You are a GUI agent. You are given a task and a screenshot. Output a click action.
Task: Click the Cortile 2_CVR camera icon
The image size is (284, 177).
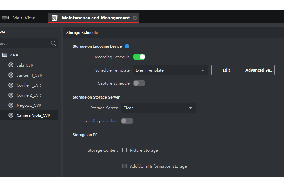click(11, 95)
